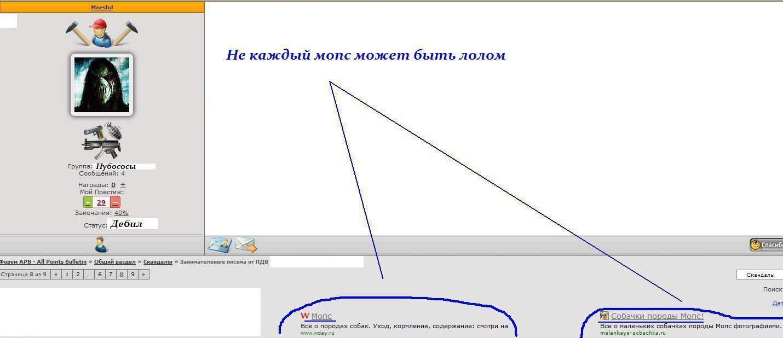Open the 40% warnings level link
Viewport: 783px width, 338px height.
coord(121,213)
